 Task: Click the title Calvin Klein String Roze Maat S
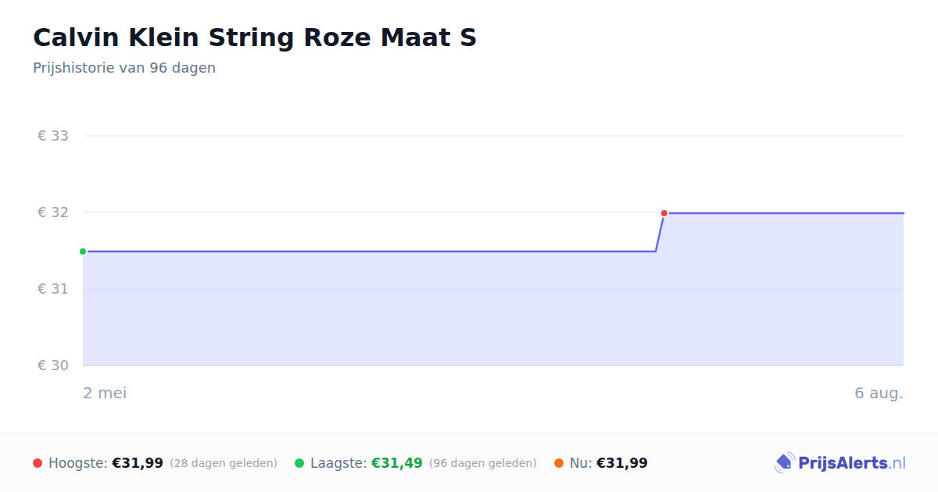(255, 37)
